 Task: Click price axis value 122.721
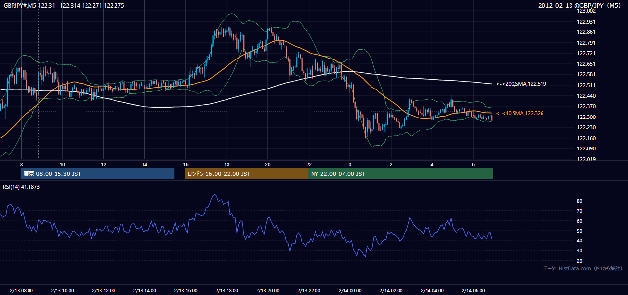click(x=586, y=53)
